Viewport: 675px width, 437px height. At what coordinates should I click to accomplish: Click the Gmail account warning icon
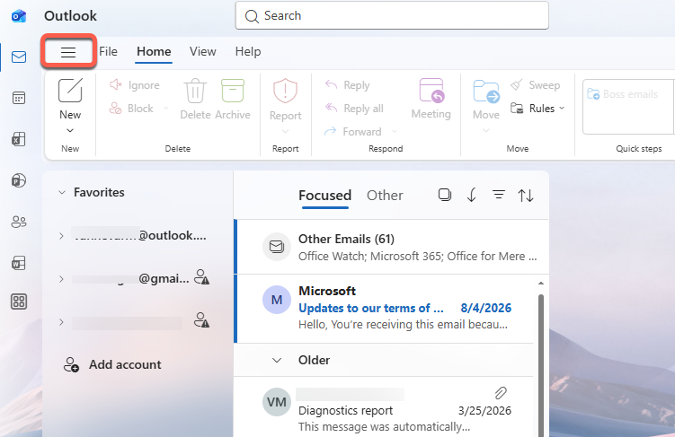pos(201,277)
